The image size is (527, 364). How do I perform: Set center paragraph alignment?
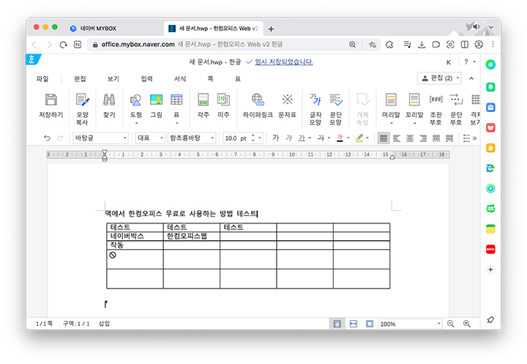tap(410, 138)
